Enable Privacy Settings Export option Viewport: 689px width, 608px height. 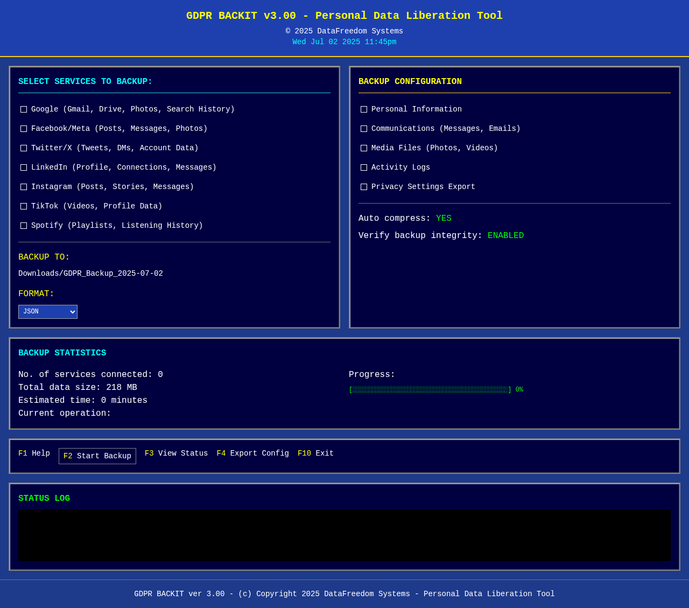click(x=363, y=186)
